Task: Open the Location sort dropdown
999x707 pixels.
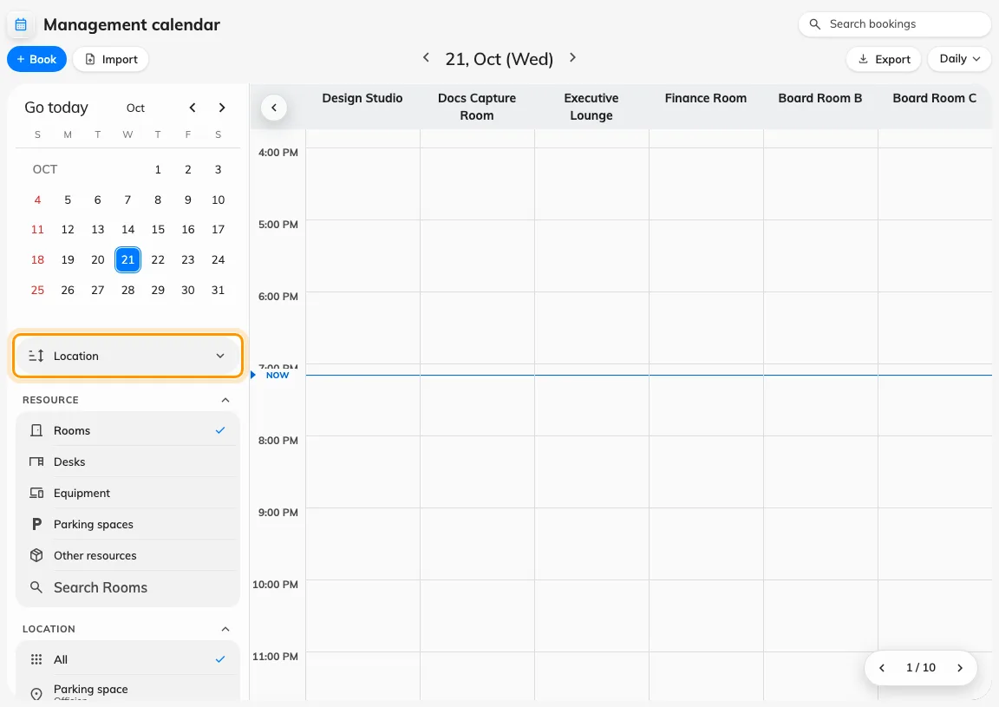Action: coord(127,356)
